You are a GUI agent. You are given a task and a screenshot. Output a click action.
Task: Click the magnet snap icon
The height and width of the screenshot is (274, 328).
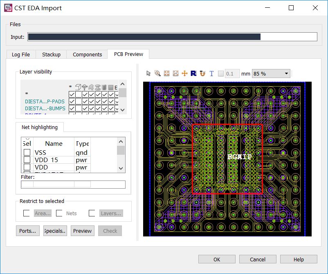point(202,74)
